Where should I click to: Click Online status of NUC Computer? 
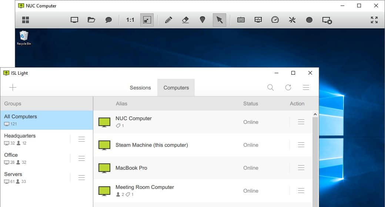click(x=251, y=122)
